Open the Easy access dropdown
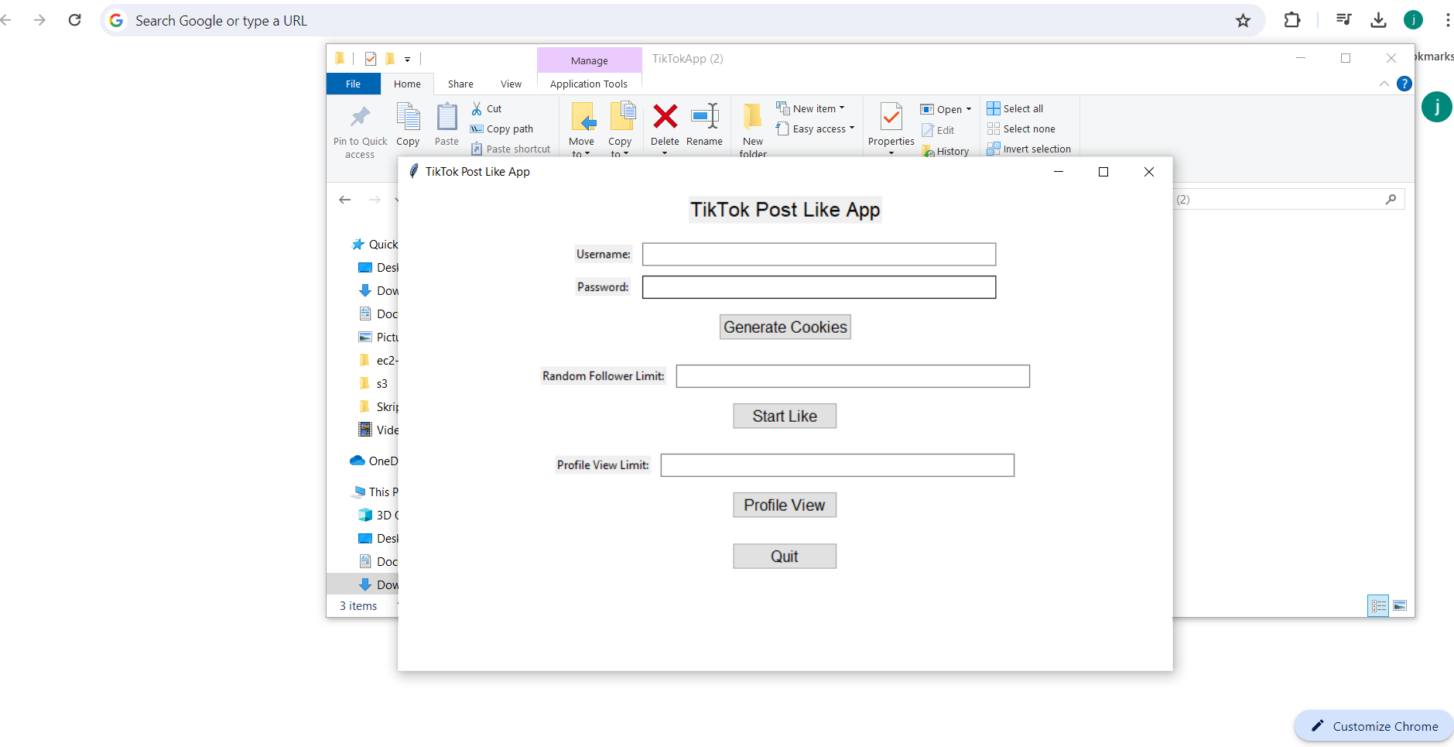This screenshot has width=1454, height=747. [816, 128]
